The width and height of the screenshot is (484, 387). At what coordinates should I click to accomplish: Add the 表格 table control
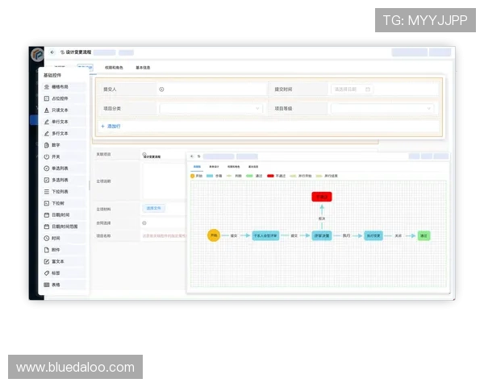tap(58, 285)
